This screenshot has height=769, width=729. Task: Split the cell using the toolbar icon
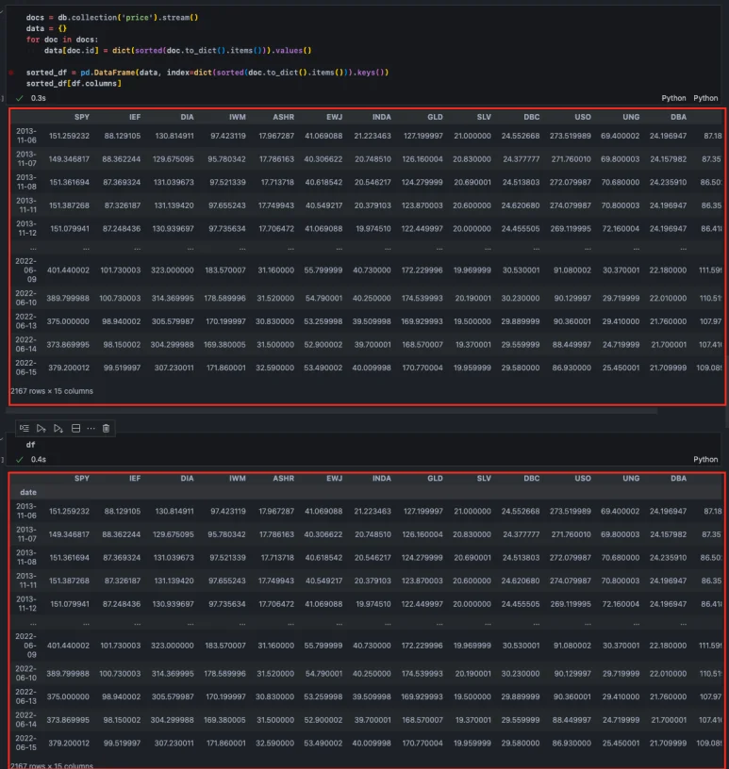[75, 428]
